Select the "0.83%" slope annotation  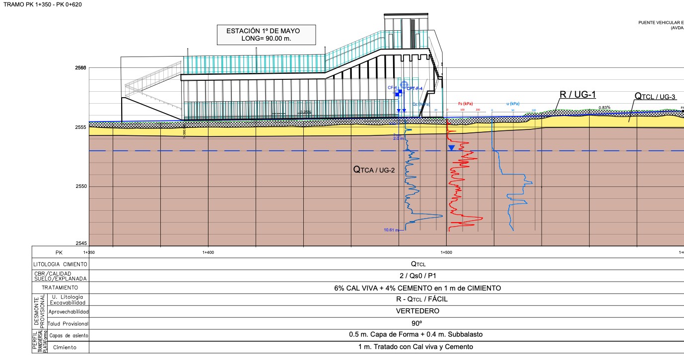[605, 108]
